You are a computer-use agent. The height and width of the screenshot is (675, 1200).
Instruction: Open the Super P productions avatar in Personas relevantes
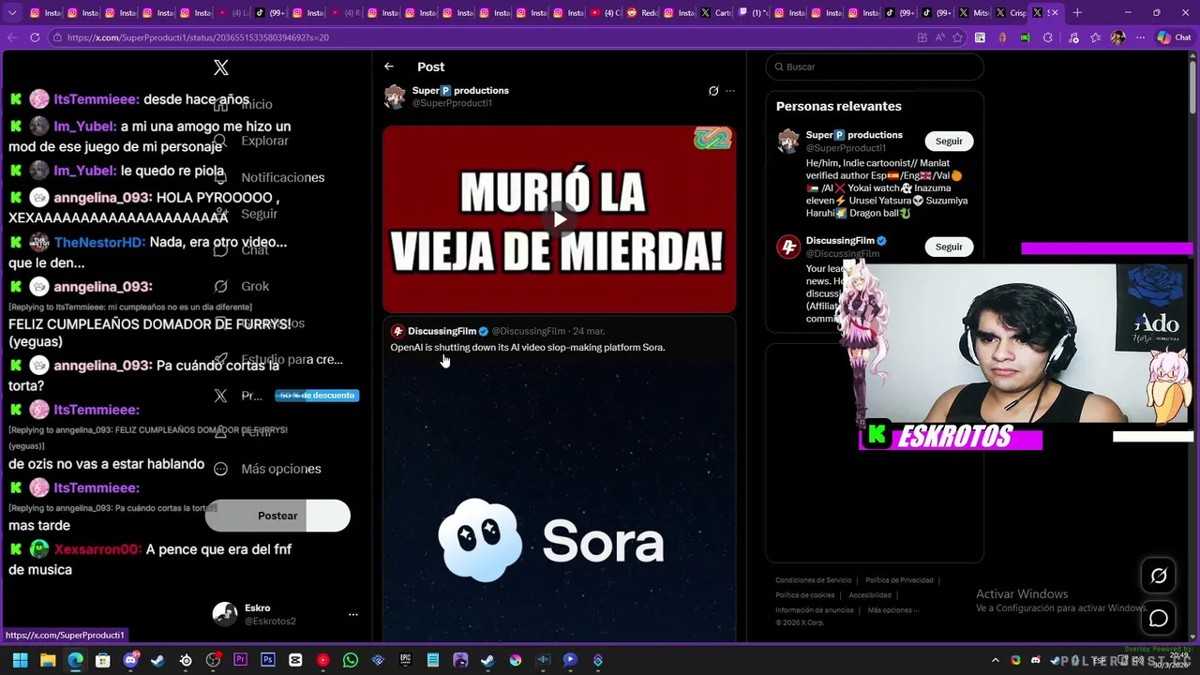click(788, 141)
